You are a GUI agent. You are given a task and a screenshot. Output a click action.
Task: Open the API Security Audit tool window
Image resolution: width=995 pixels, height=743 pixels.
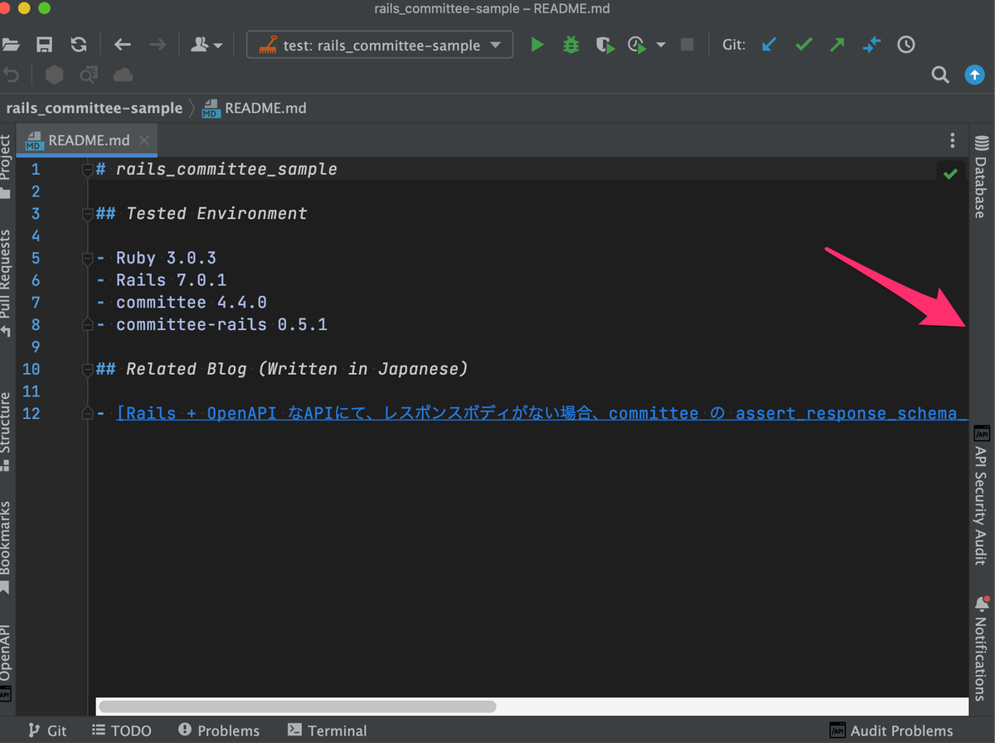click(982, 496)
